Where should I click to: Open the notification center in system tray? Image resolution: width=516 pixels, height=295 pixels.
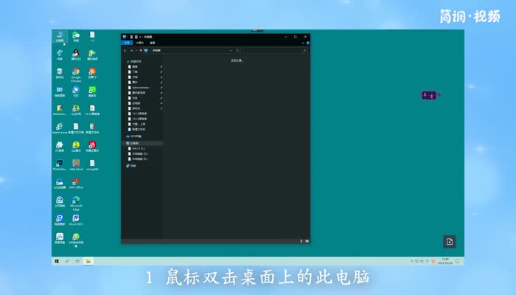point(458,261)
